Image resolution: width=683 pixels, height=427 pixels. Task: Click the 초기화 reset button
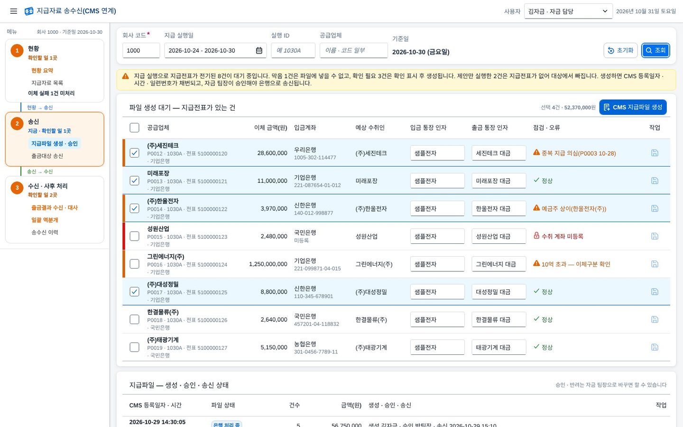[620, 50]
